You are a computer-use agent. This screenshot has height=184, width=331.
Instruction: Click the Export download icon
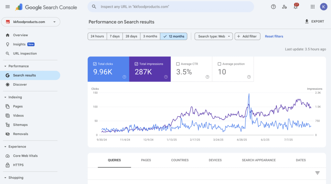pos(307,21)
